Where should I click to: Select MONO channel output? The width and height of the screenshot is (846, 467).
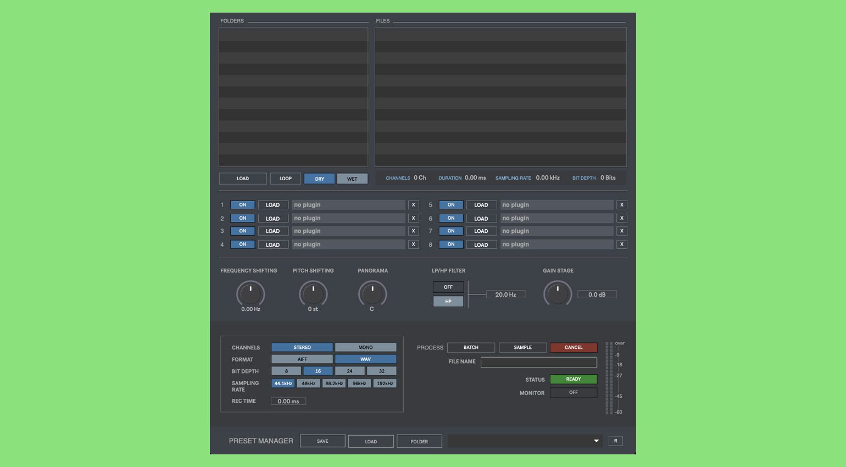click(x=365, y=347)
